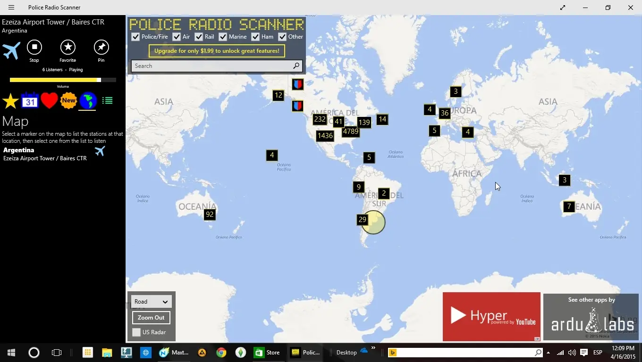Toggle the Air checkbox
This screenshot has width=642, height=362.
(177, 37)
